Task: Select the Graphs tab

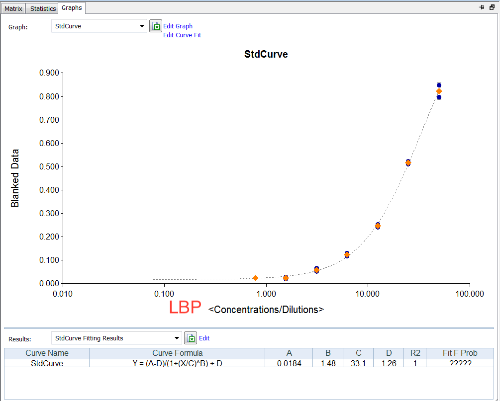Action: 72,8
